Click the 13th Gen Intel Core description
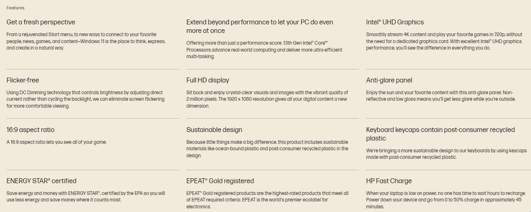This screenshot has height=212, width=531. (x=264, y=50)
